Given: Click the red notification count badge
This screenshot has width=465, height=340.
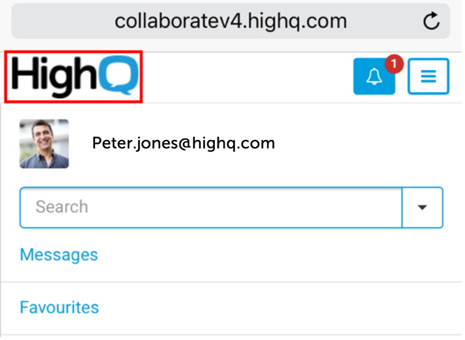Looking at the screenshot, I should (x=394, y=64).
